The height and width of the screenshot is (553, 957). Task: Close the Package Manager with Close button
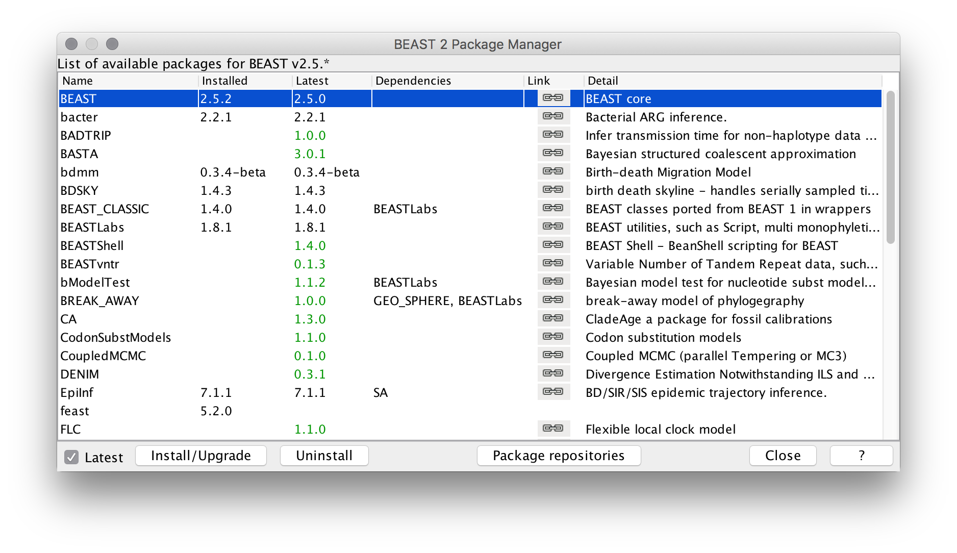783,456
